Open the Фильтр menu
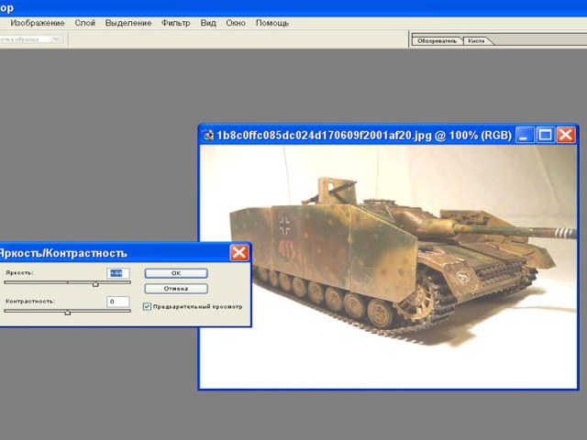 [x=176, y=23]
